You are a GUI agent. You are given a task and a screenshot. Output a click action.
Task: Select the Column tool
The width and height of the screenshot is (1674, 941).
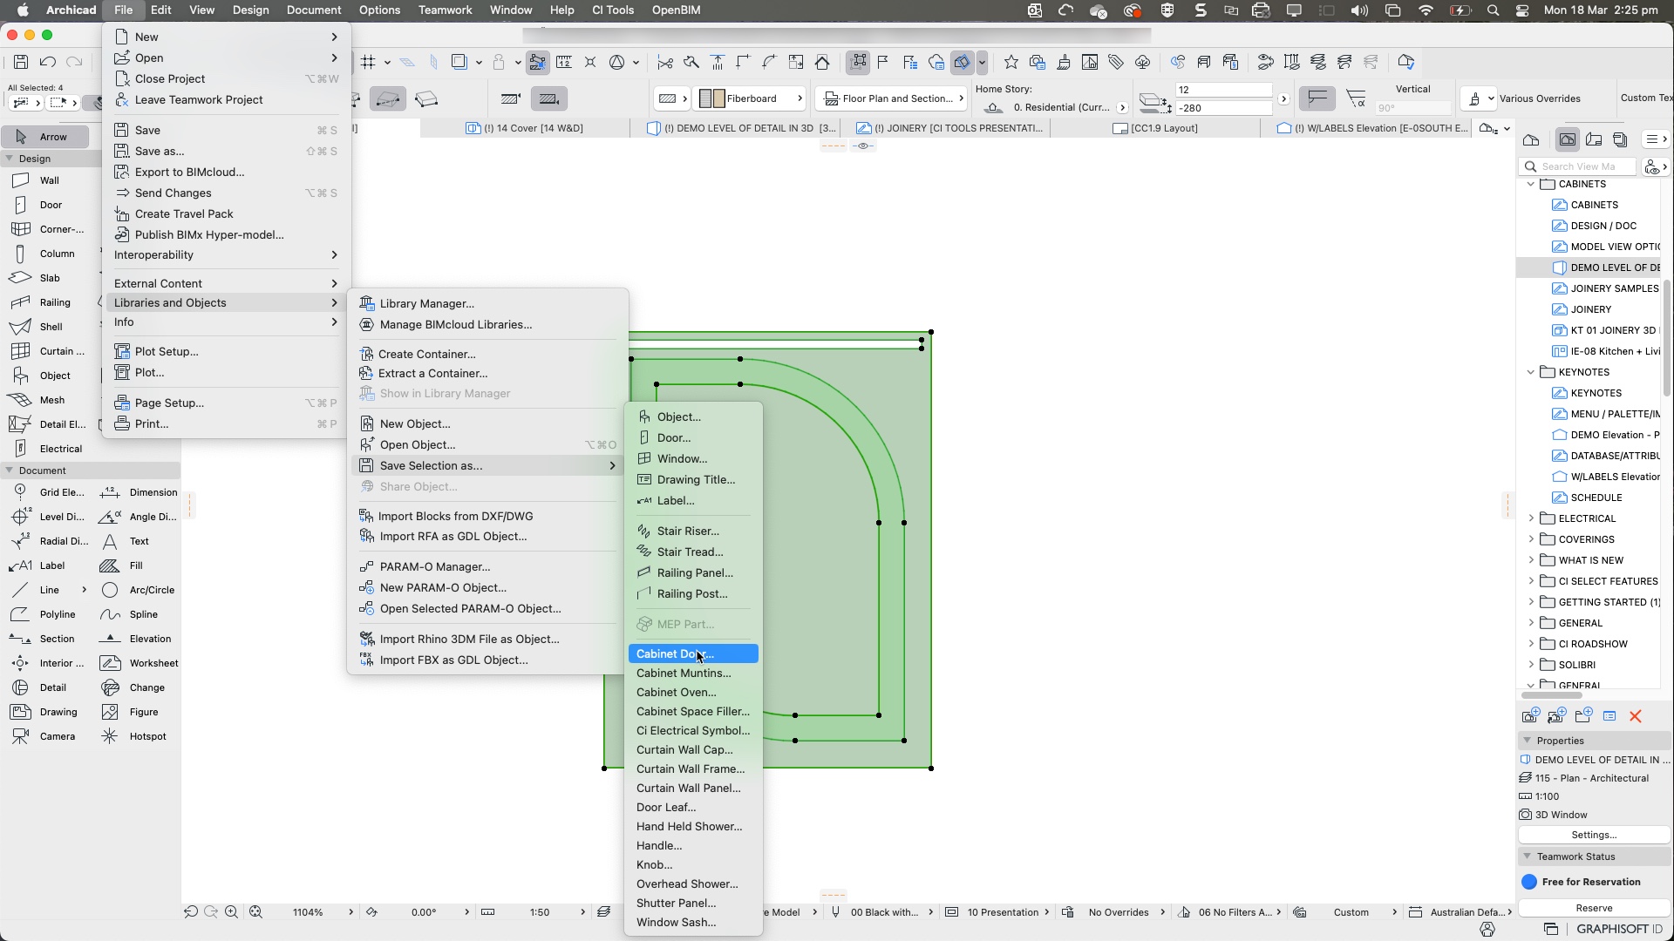pyautogui.click(x=45, y=254)
